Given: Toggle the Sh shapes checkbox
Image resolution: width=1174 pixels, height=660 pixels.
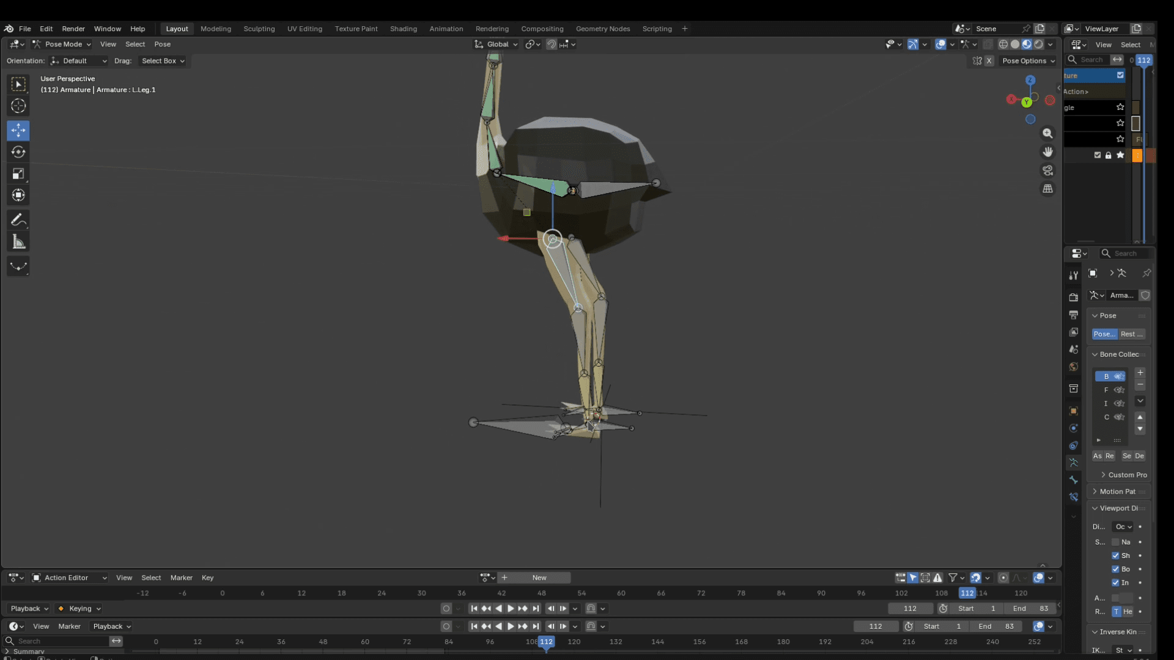Looking at the screenshot, I should [1115, 555].
